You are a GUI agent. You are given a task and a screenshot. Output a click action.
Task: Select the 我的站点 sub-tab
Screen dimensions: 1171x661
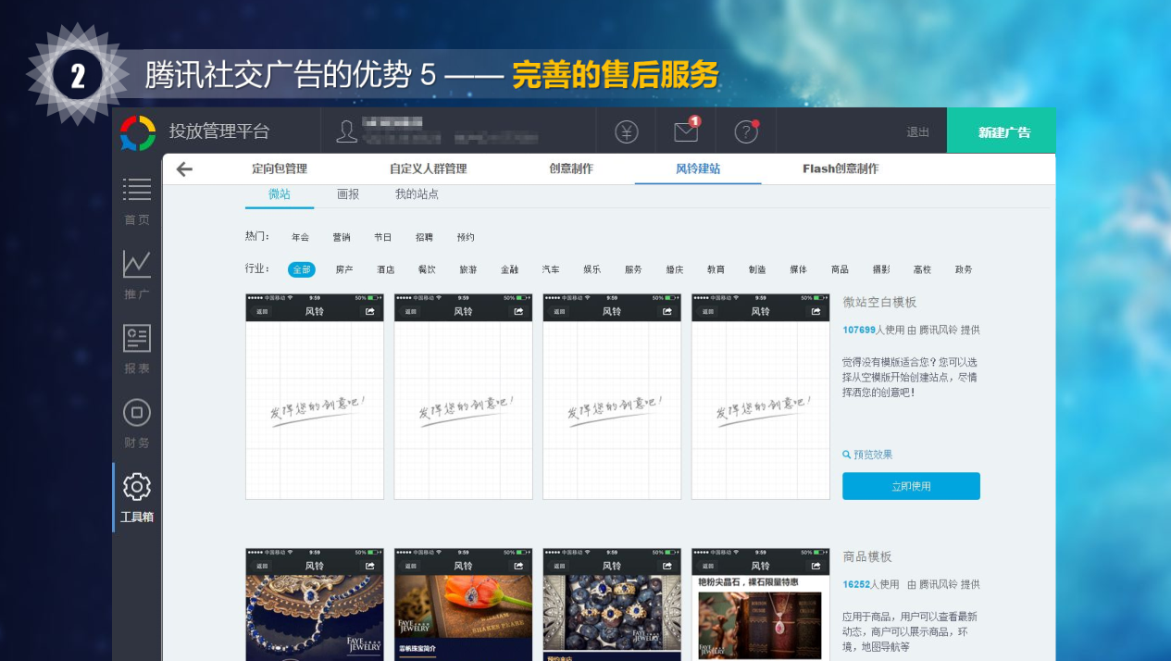[x=417, y=194]
